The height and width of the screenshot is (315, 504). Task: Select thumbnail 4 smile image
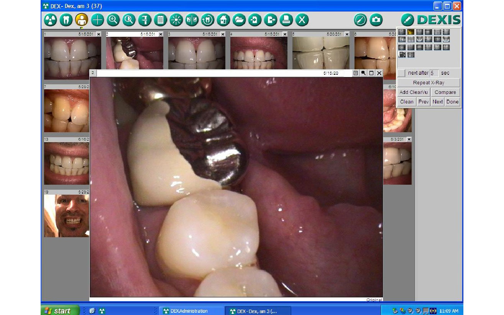(259, 53)
